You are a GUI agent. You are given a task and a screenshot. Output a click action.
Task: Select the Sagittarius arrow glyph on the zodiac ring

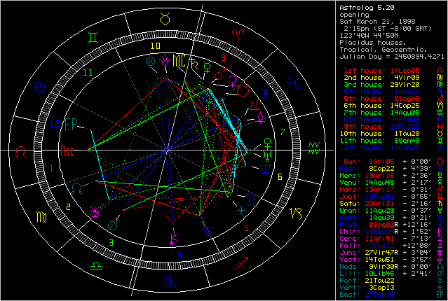[243, 262]
